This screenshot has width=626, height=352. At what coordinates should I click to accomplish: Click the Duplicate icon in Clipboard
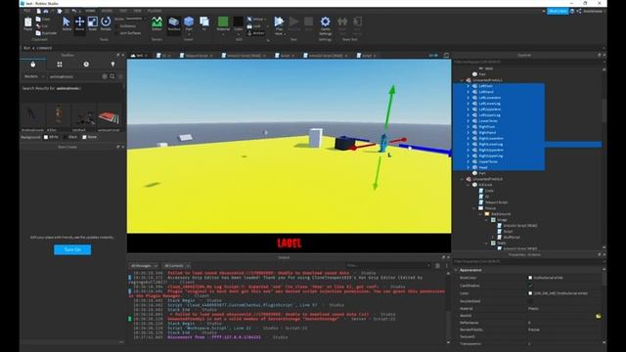(x=38, y=33)
